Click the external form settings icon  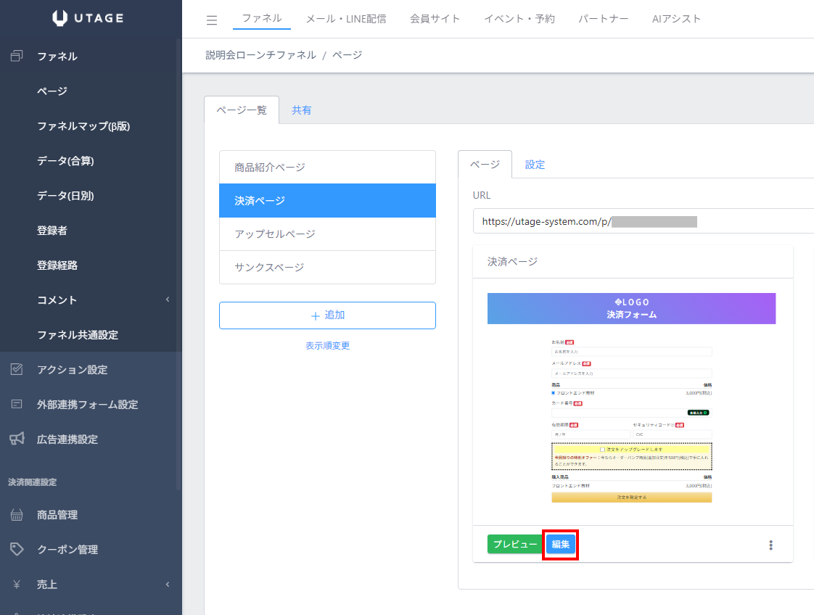click(x=17, y=404)
